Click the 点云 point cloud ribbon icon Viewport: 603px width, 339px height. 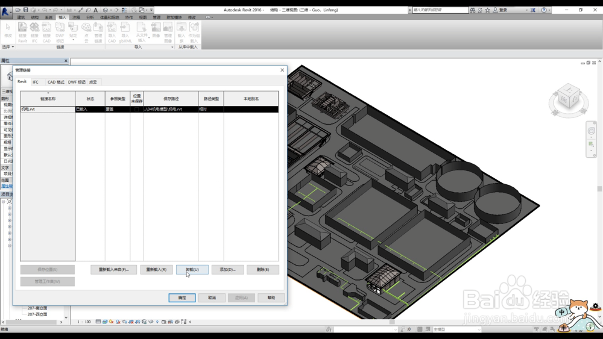[x=86, y=33]
